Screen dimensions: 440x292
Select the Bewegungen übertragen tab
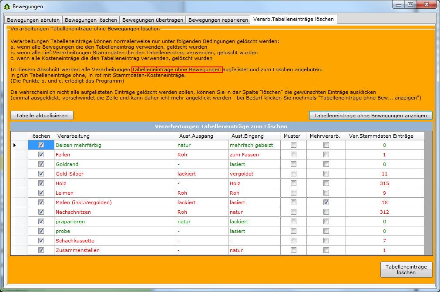pyautogui.click(x=152, y=20)
